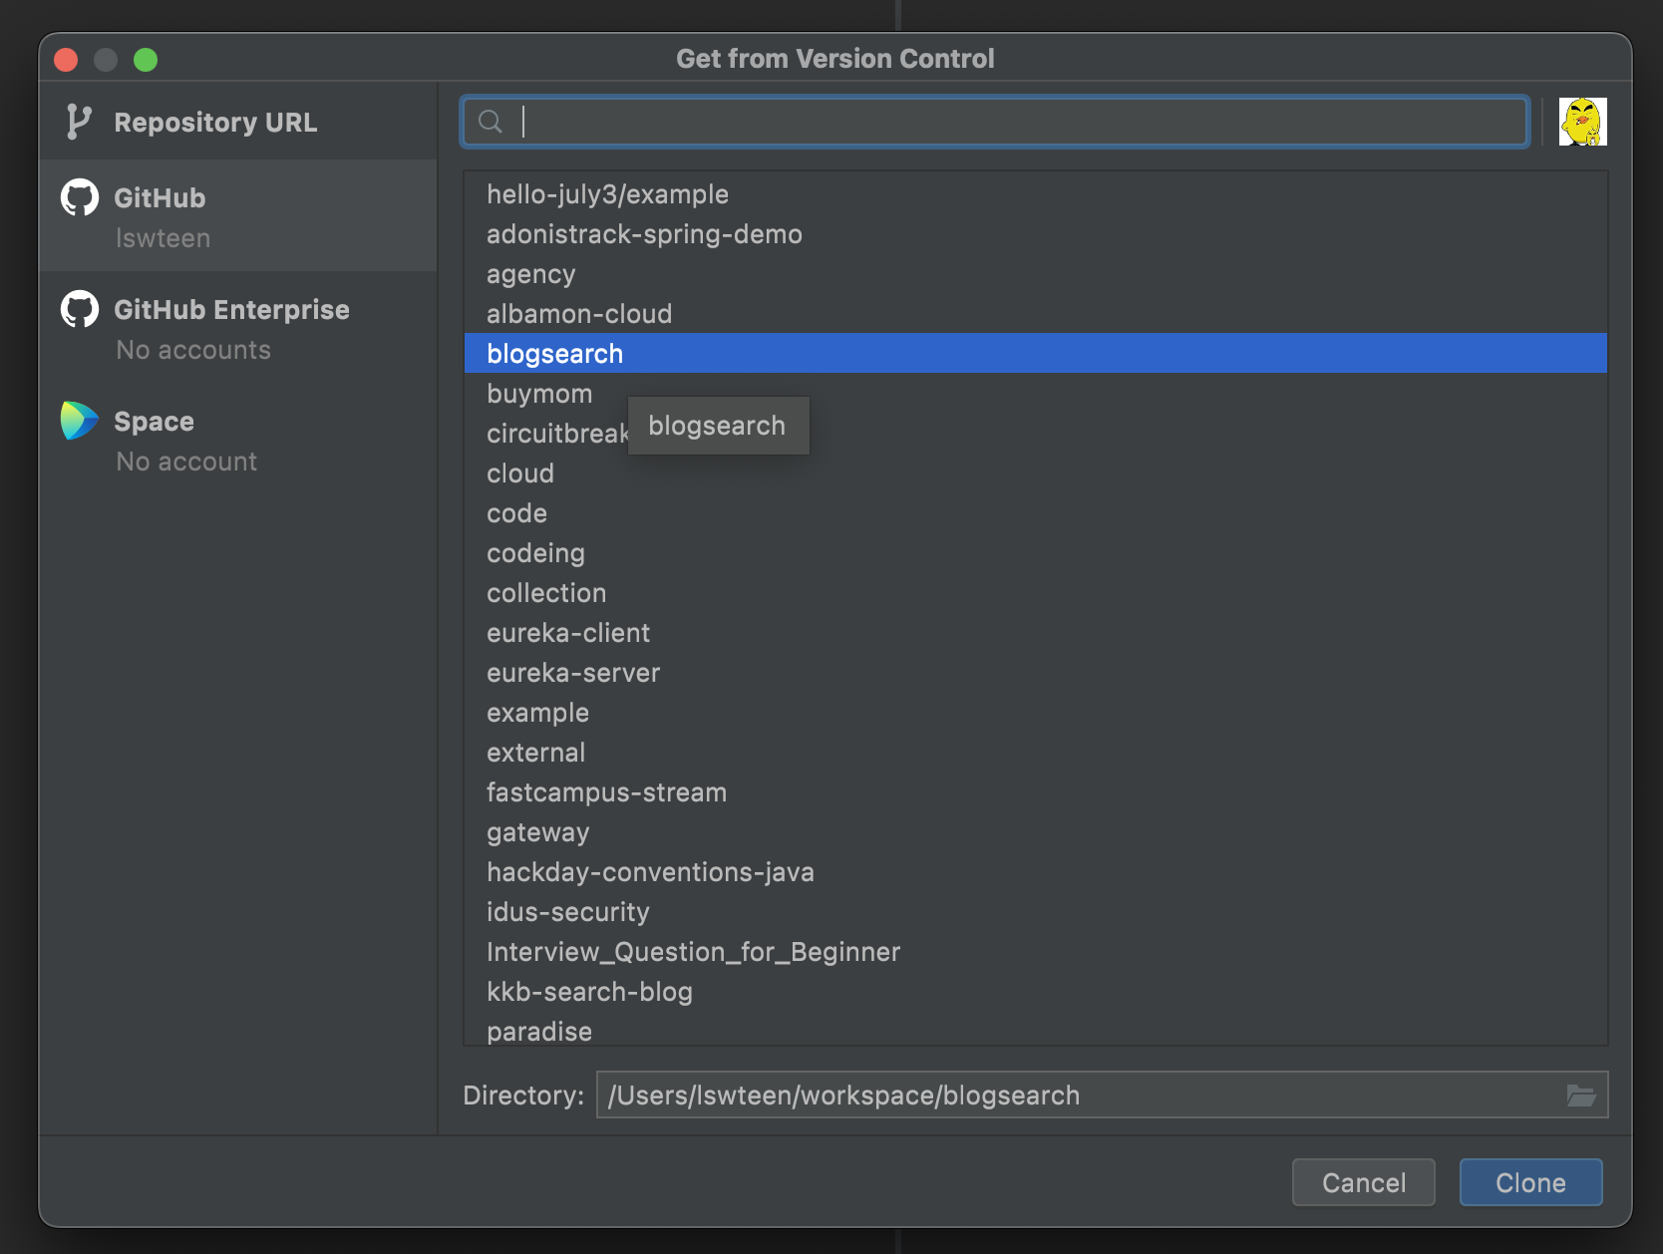Select the idus-security repository
The width and height of the screenshot is (1663, 1254).
(1035, 911)
